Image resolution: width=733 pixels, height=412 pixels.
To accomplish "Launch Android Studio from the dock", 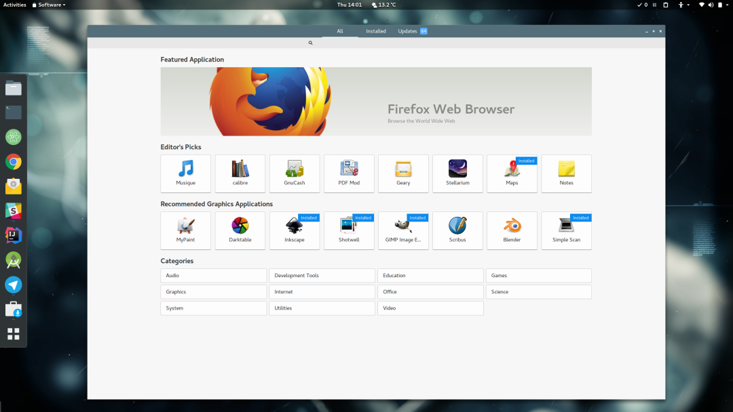I will pyautogui.click(x=14, y=260).
